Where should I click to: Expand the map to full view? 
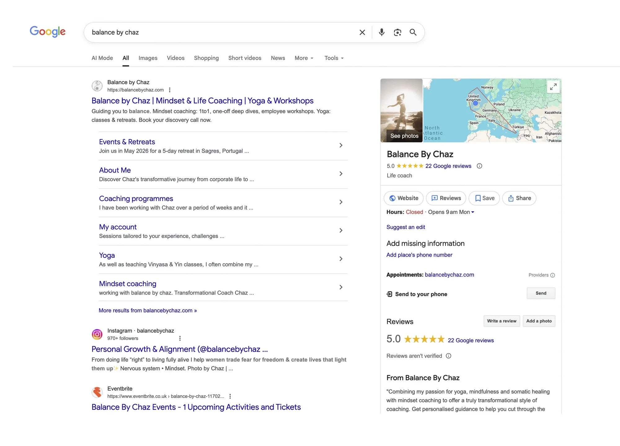[x=553, y=87]
